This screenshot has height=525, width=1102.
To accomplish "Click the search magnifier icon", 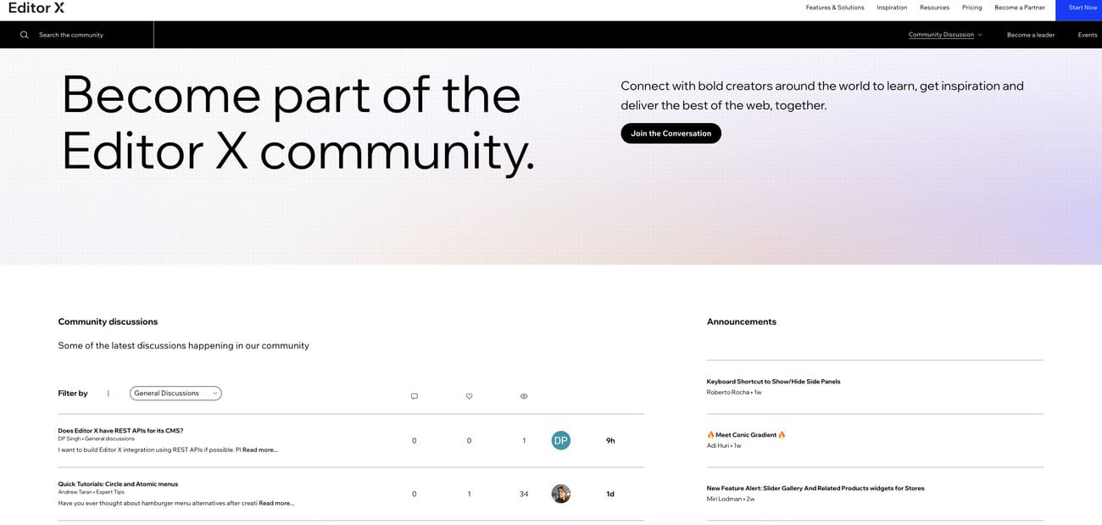I will [24, 35].
